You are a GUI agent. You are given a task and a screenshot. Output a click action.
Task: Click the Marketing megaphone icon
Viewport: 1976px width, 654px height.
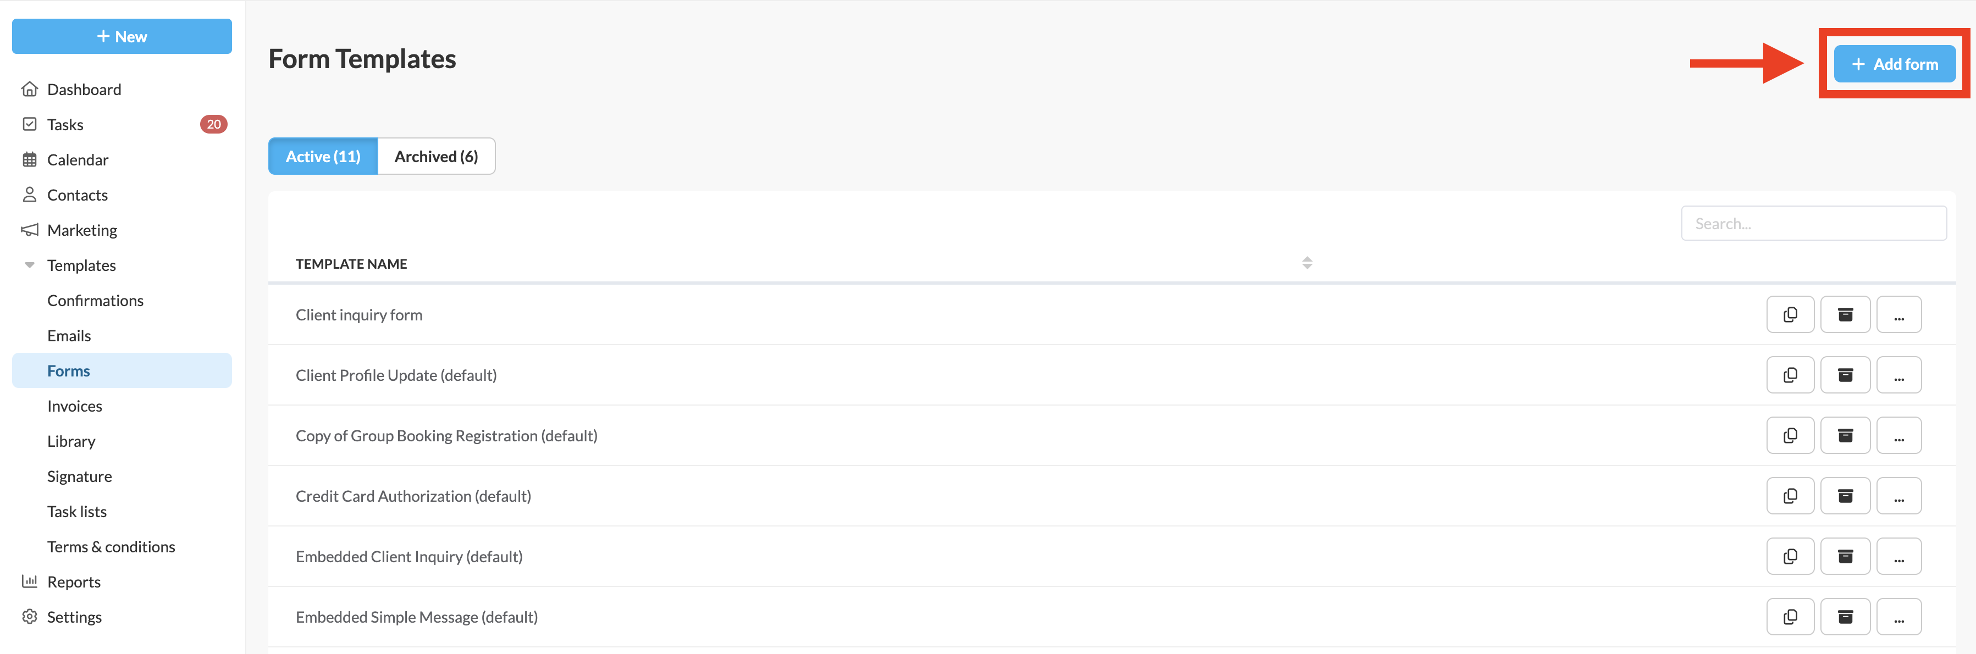point(30,230)
